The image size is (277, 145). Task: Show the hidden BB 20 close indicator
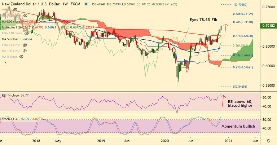tap(25, 16)
